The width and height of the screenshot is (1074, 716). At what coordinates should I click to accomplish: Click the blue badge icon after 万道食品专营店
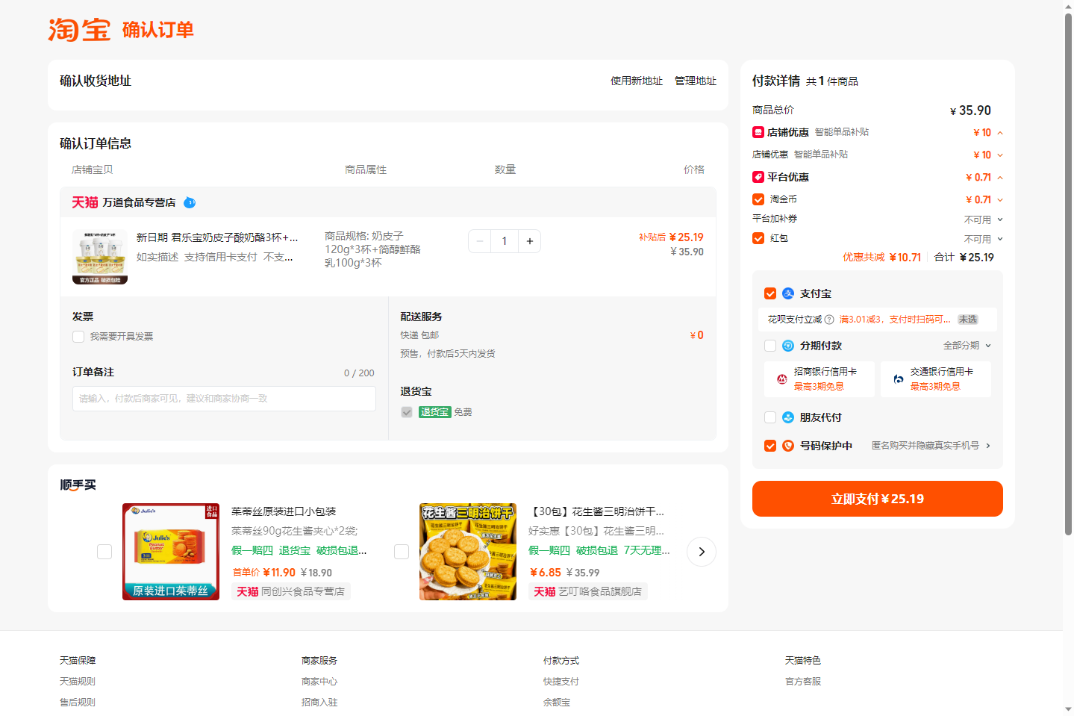(x=190, y=202)
